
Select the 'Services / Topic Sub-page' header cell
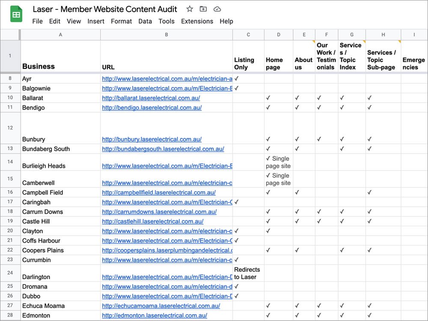point(383,56)
